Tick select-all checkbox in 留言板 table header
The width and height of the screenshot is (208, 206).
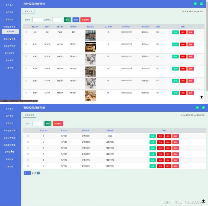pyautogui.click(x=28, y=130)
